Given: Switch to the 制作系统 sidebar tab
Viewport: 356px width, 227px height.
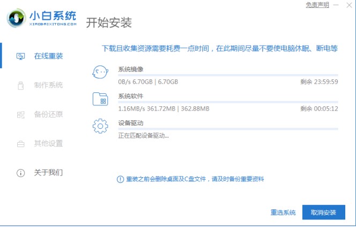Looking at the screenshot, I should coord(40,85).
